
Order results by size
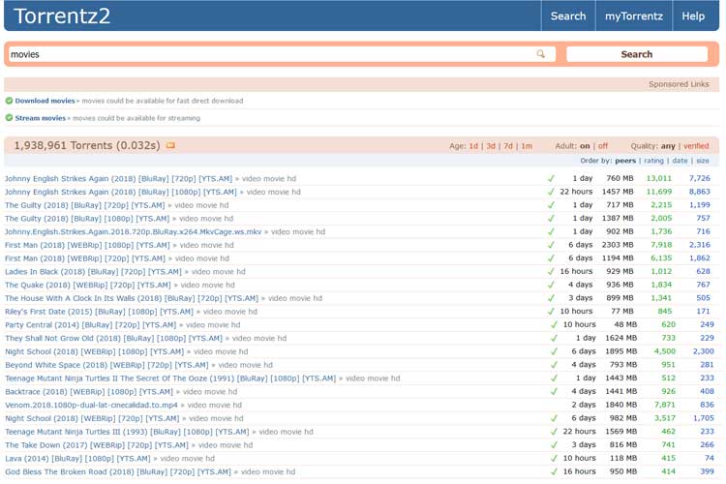coord(703,161)
